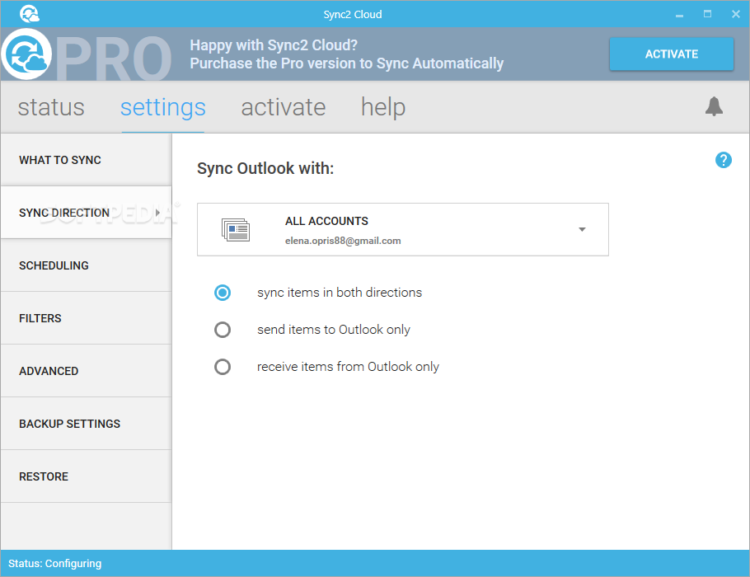This screenshot has height=577, width=750.
Task: Open the Advanced settings section
Action: pos(86,371)
